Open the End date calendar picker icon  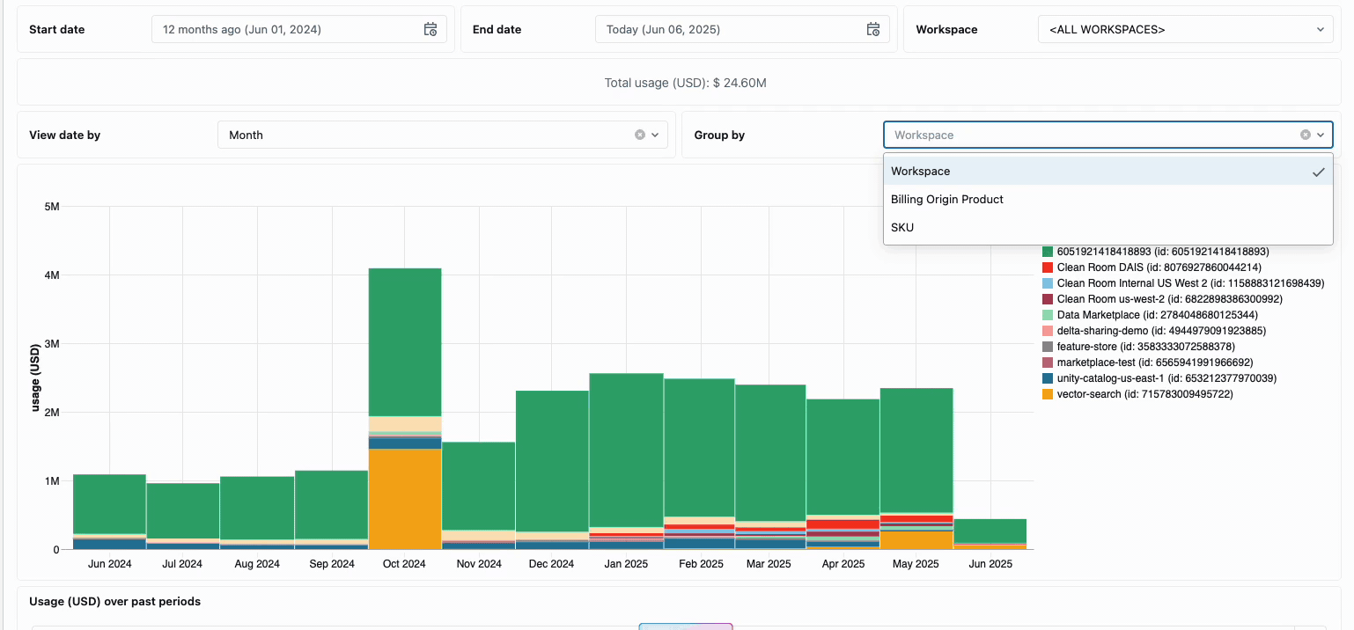pos(873,30)
